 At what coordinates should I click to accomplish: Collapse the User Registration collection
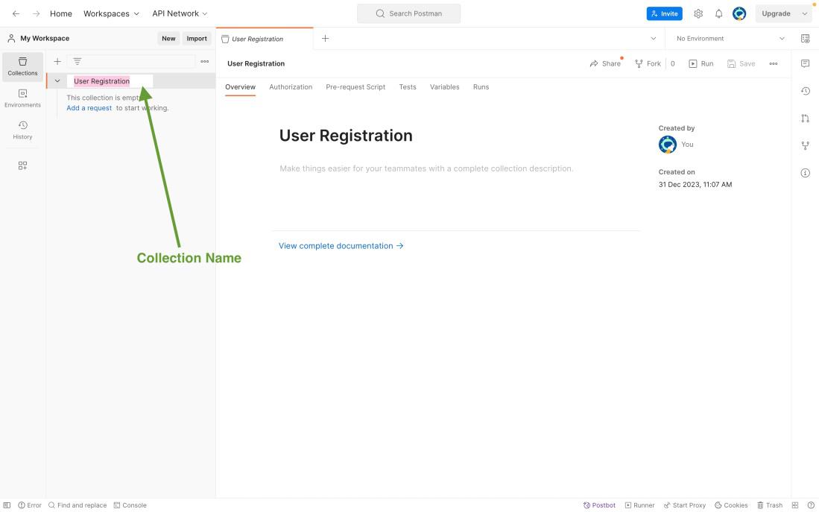point(57,81)
